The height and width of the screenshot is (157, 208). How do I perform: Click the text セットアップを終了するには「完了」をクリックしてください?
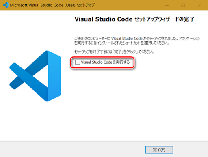tap(114, 52)
